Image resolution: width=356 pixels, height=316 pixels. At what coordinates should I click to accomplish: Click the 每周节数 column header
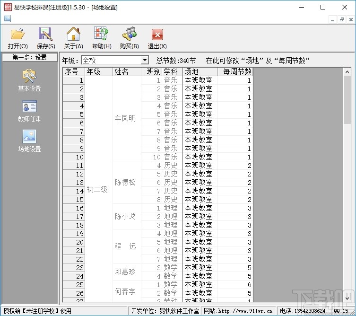click(235, 71)
